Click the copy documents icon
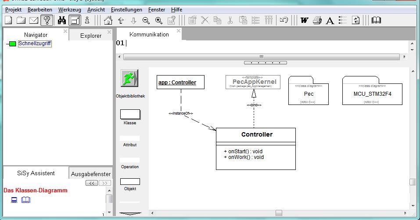420x220 pixels. pyautogui.click(x=217, y=20)
